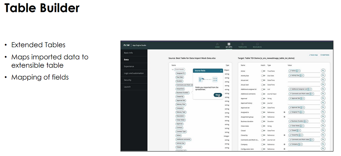Select the Additional comments source field
The width and height of the screenshot is (341, 156).
[x=183, y=139]
